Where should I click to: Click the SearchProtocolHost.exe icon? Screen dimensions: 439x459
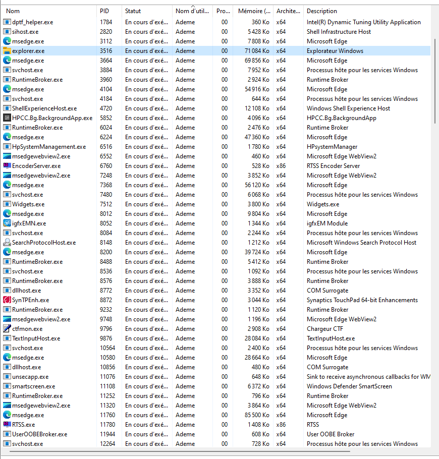(x=7, y=243)
